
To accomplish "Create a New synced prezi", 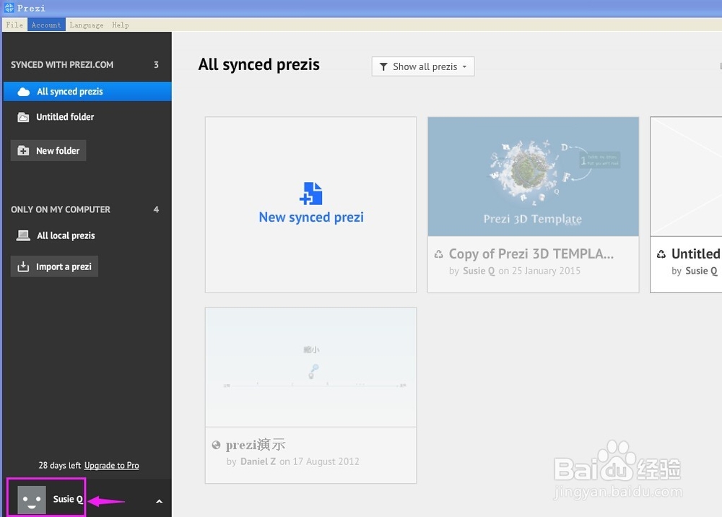I will pyautogui.click(x=310, y=204).
